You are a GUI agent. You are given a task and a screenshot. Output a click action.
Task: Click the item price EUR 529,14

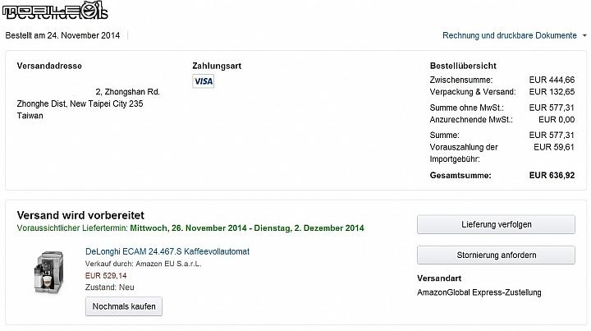coord(106,276)
